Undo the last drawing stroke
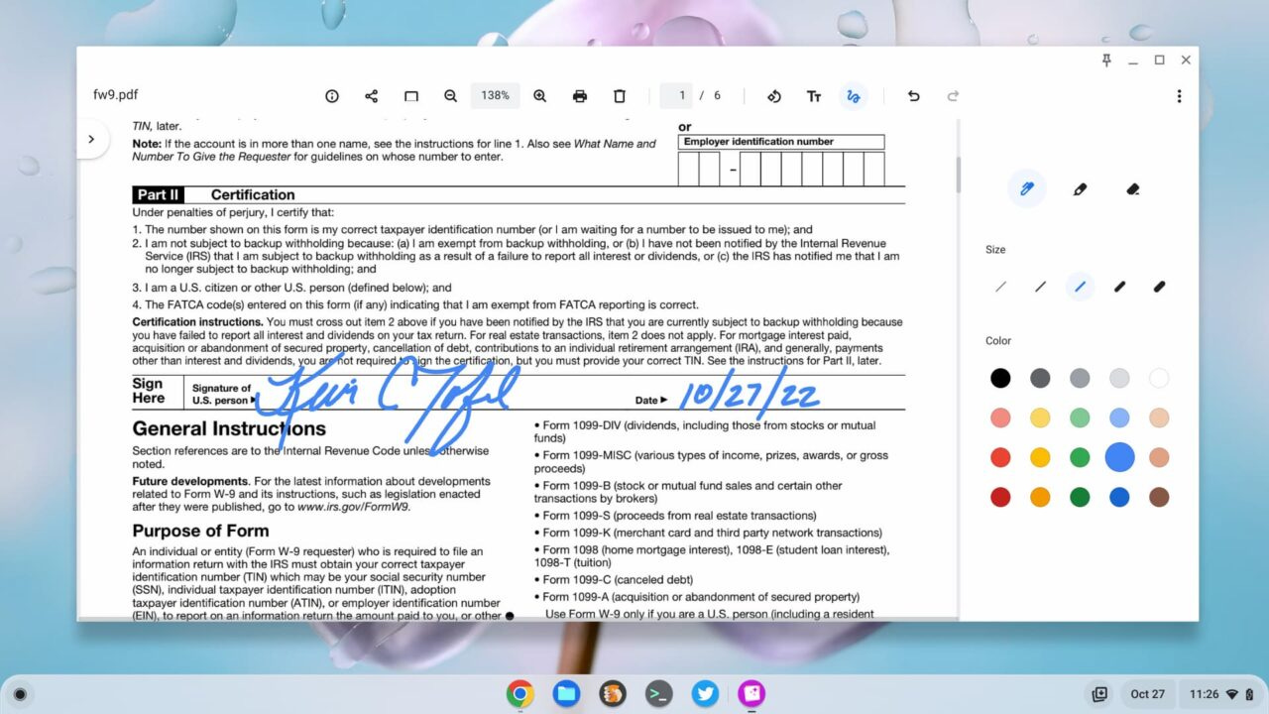 pyautogui.click(x=913, y=96)
